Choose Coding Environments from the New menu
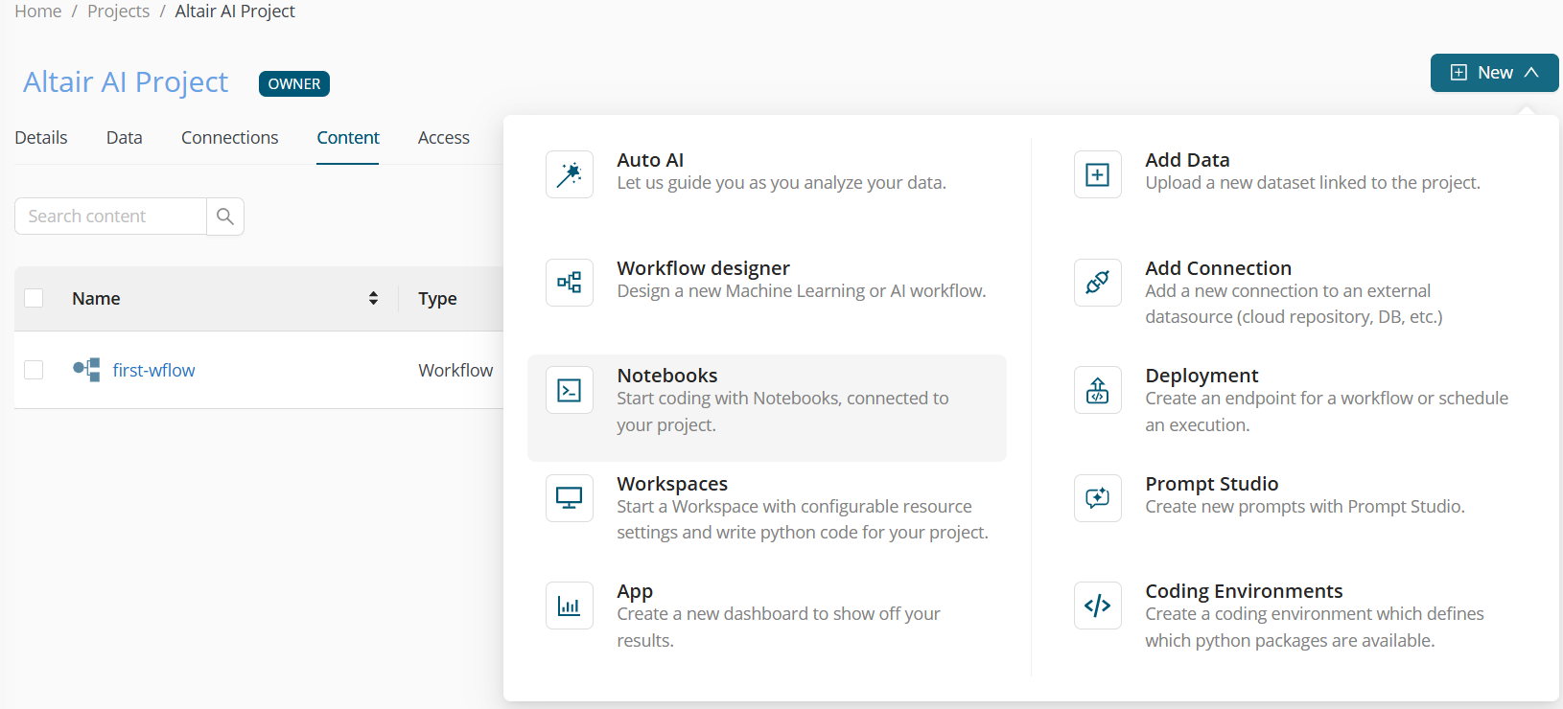 [1295, 616]
